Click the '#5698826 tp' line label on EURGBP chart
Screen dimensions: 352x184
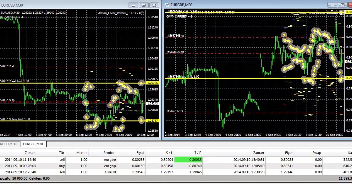[176, 52]
